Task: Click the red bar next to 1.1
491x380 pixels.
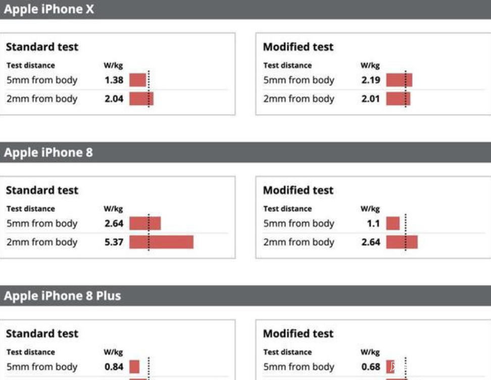Action: [x=392, y=224]
